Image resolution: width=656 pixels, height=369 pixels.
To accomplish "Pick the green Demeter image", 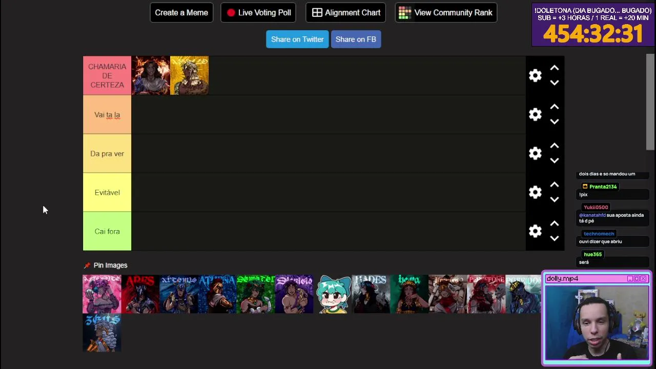I will (x=256, y=294).
